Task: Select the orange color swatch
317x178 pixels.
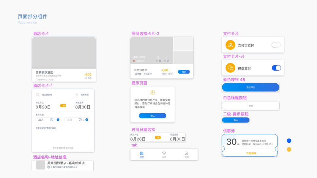Action: coord(289,149)
